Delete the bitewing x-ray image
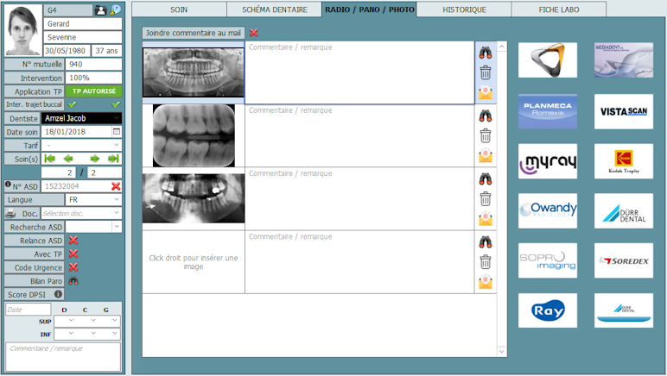 tap(486, 135)
